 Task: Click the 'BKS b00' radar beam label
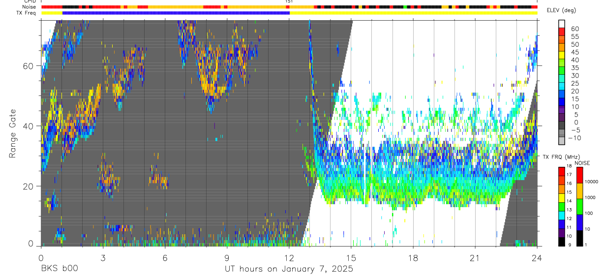[x=59, y=269]
